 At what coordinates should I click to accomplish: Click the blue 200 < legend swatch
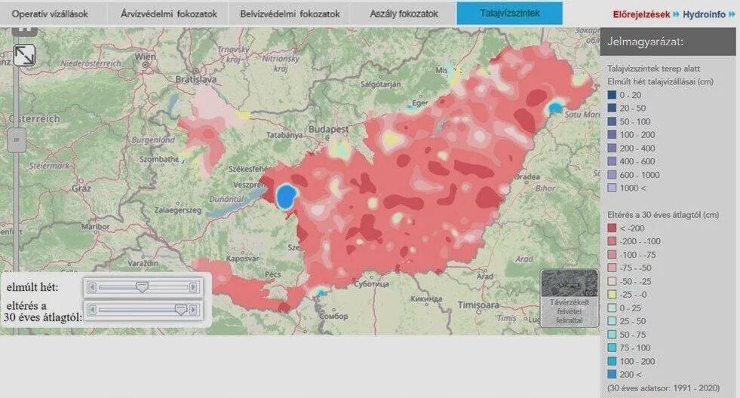click(612, 375)
